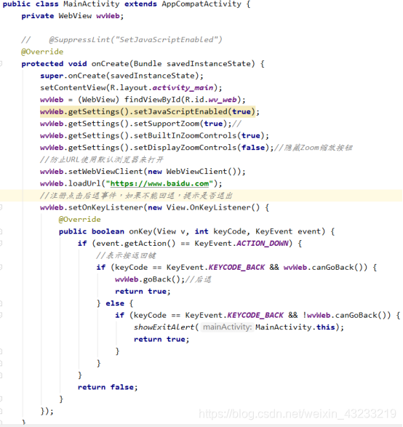Click return true after showExitAlert

click(161, 339)
